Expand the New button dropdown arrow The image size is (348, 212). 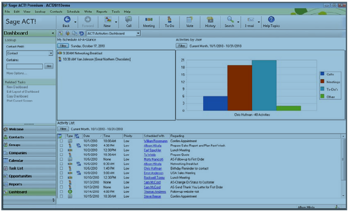[116, 22]
